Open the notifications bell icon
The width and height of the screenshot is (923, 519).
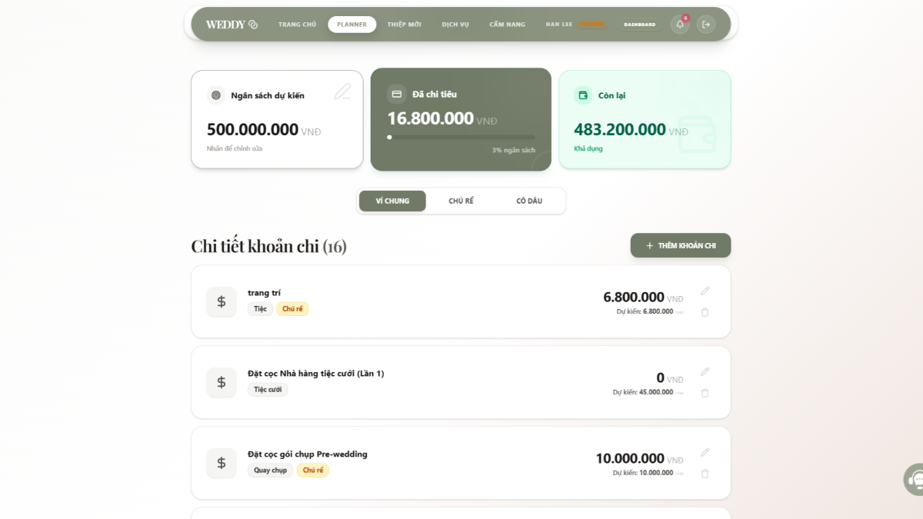679,25
